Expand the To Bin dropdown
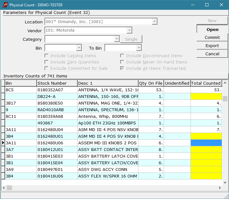The height and width of the screenshot is (199, 229). [x=138, y=48]
